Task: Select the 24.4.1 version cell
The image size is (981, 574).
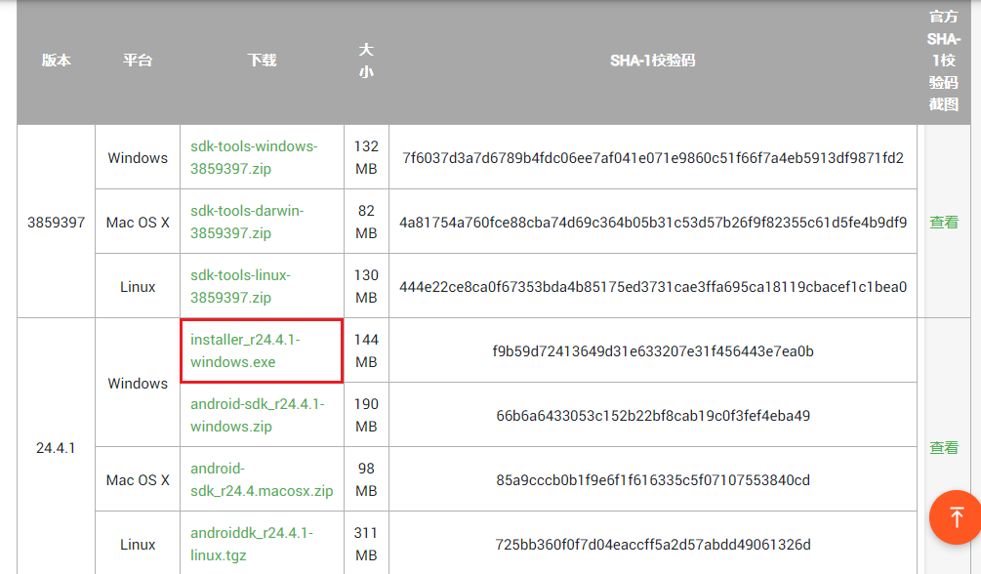Action: (56, 447)
